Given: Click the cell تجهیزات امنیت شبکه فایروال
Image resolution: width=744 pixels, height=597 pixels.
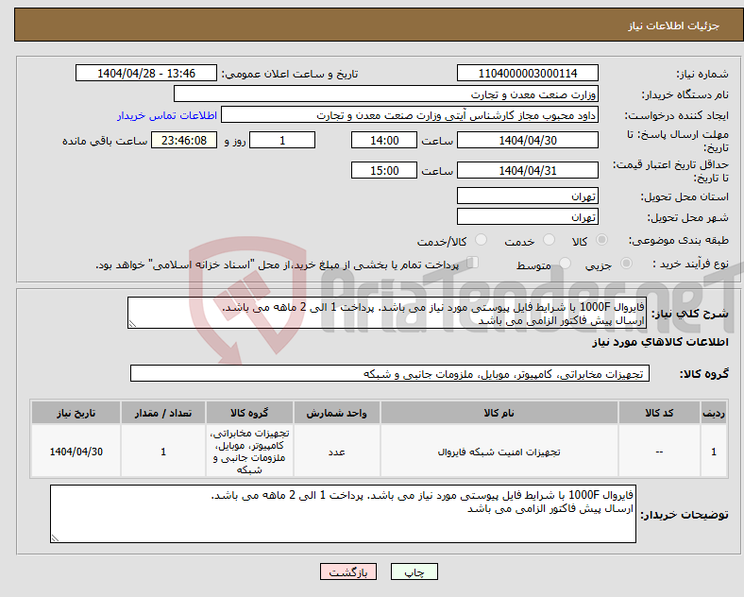Looking at the screenshot, I should coord(499,452).
